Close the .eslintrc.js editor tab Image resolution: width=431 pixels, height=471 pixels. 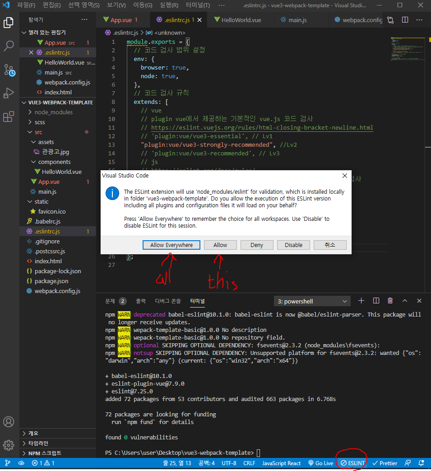point(199,20)
